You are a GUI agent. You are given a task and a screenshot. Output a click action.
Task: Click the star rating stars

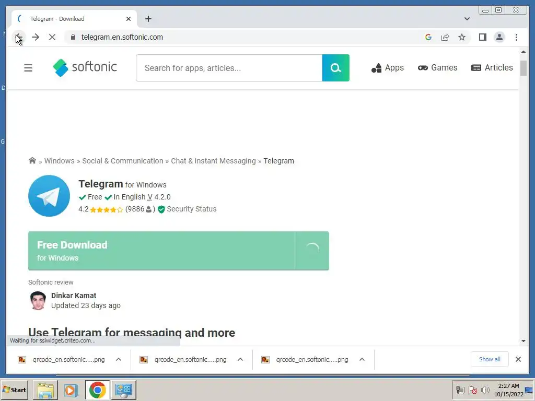106,209
